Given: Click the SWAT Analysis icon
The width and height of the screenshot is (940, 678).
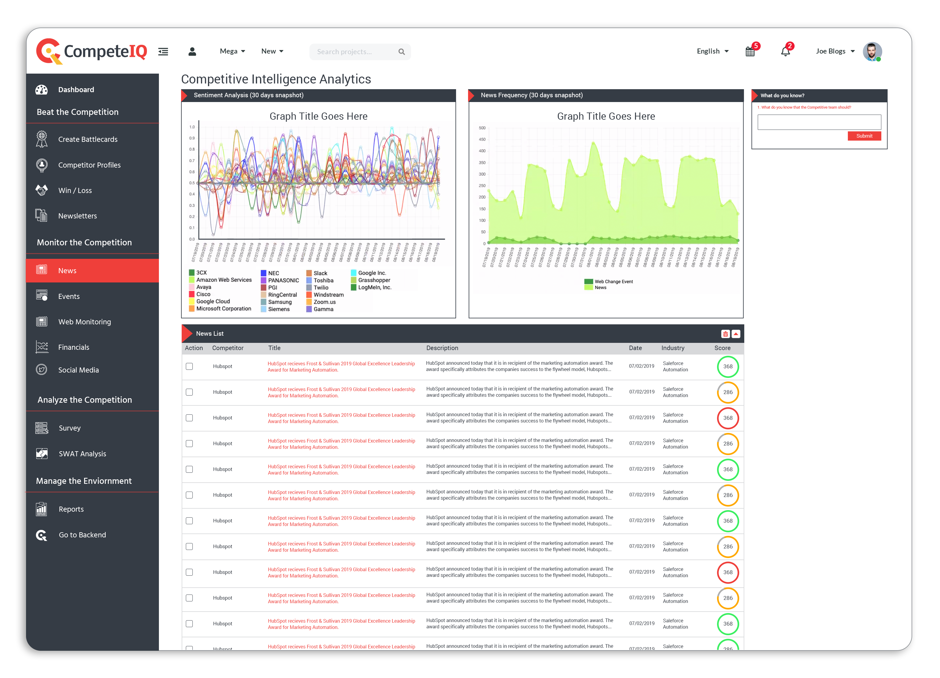Looking at the screenshot, I should (x=41, y=454).
